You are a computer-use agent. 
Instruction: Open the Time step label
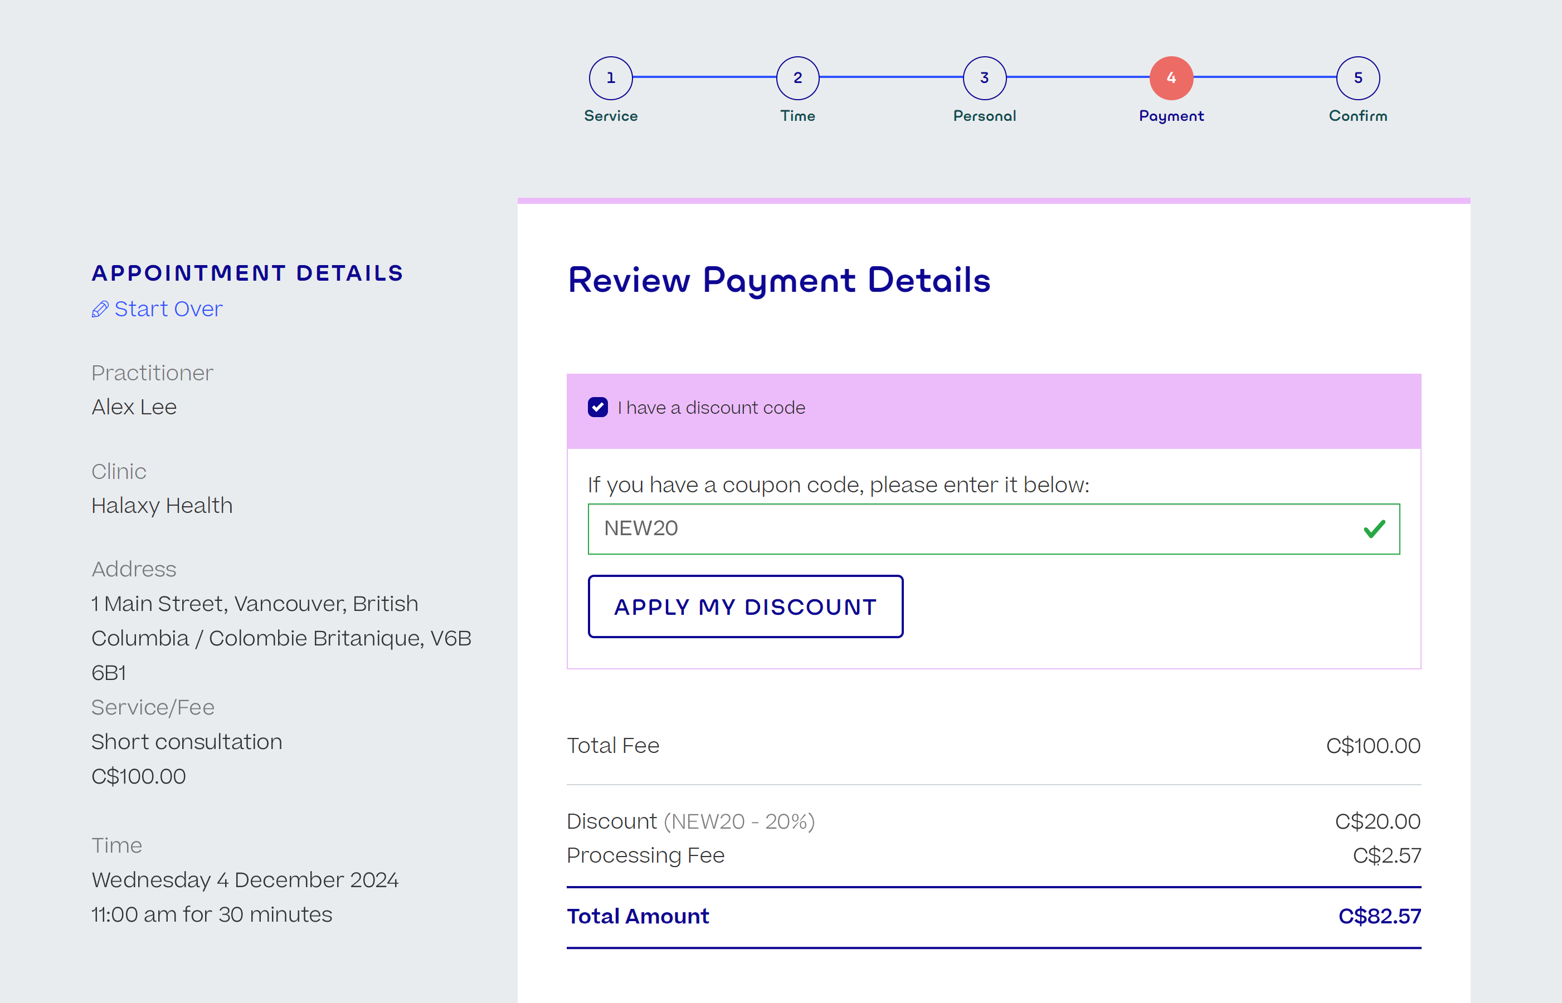point(797,116)
